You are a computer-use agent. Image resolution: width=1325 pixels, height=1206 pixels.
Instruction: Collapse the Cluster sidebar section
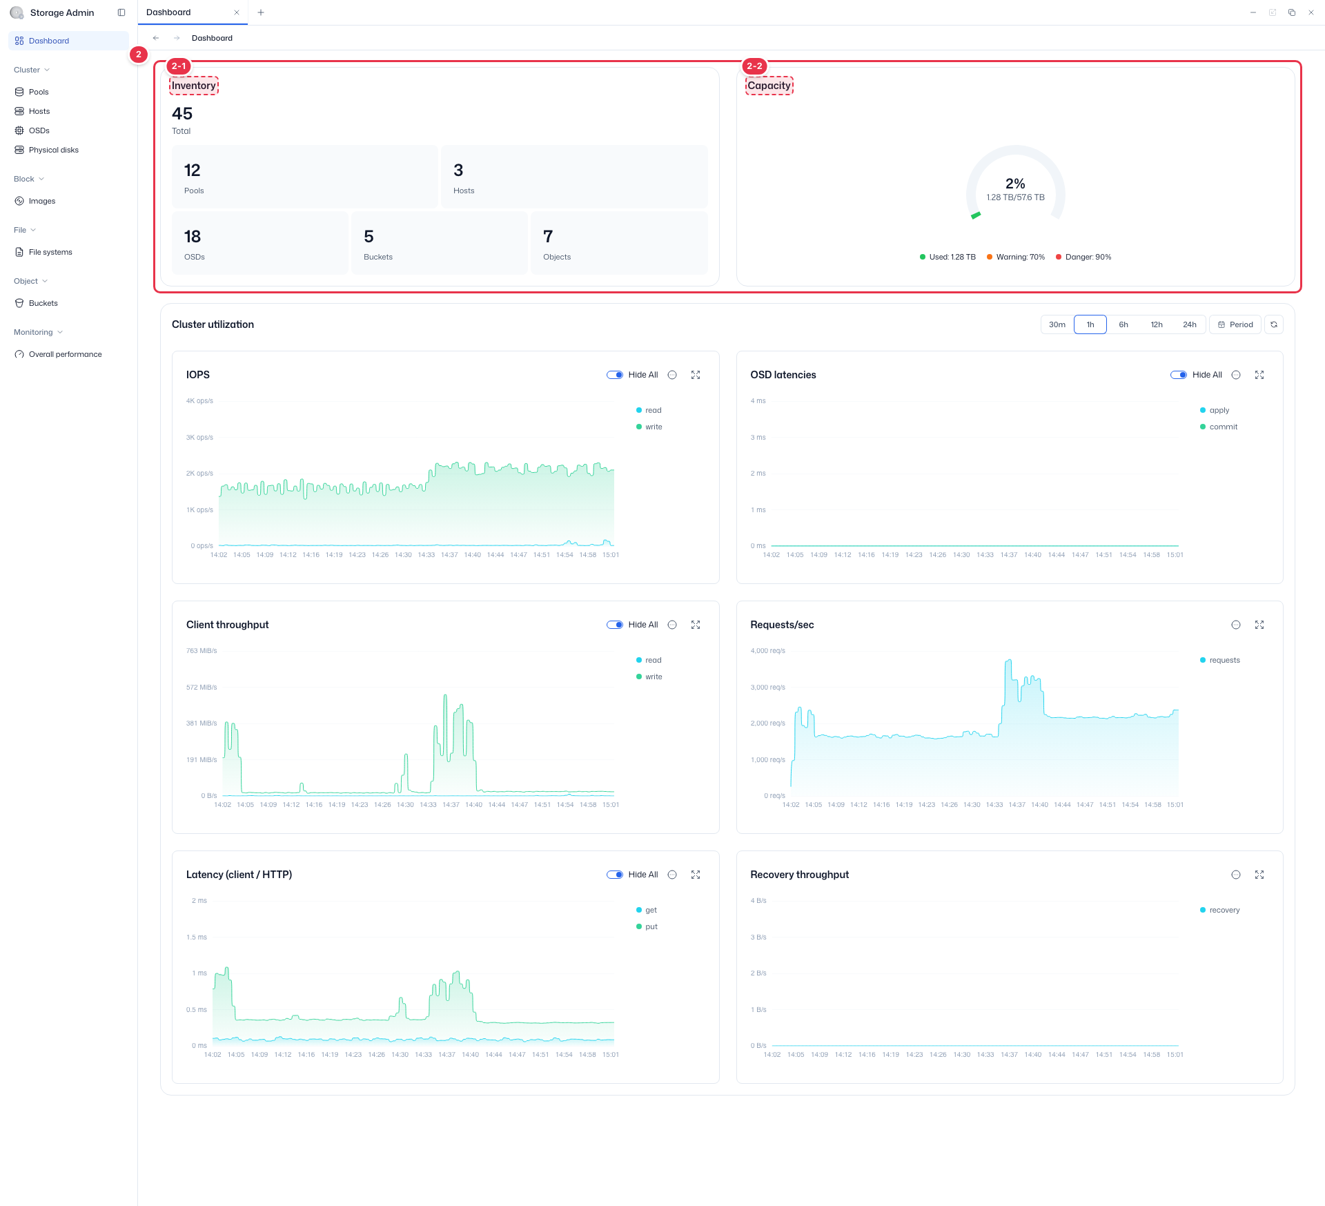[x=32, y=70]
